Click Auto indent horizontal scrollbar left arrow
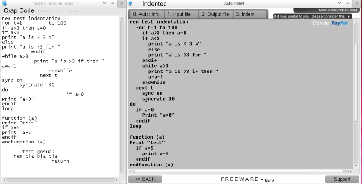Viewport: 362px width, 184px height. coord(131,172)
